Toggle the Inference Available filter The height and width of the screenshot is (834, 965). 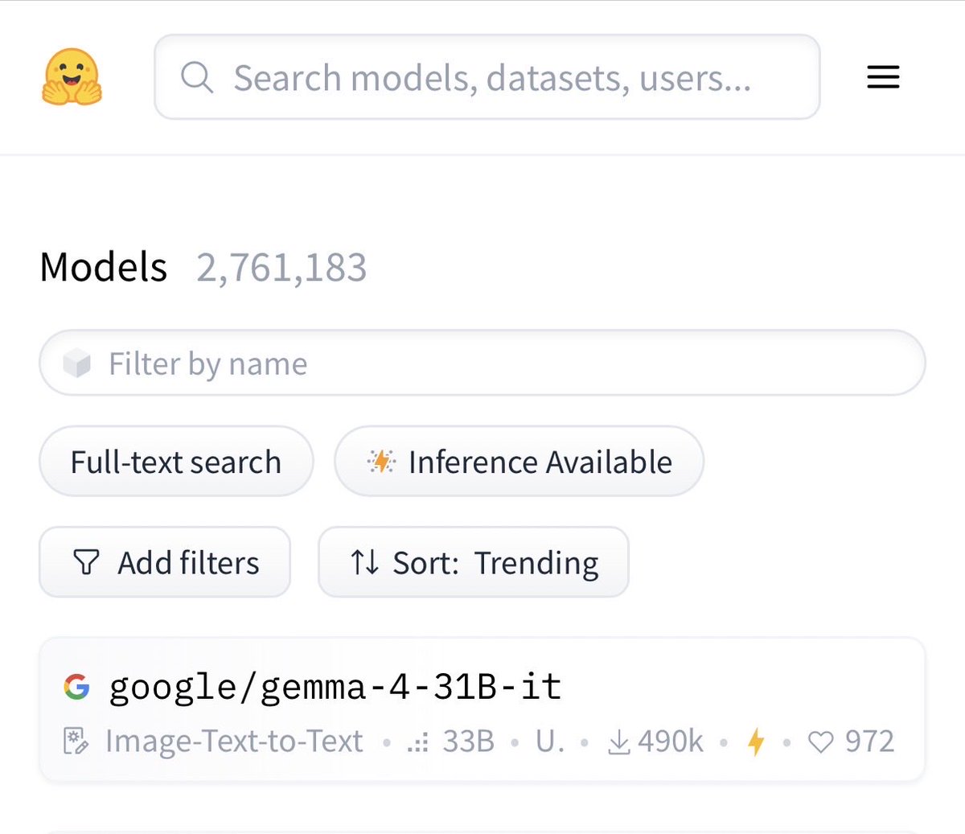tap(519, 462)
